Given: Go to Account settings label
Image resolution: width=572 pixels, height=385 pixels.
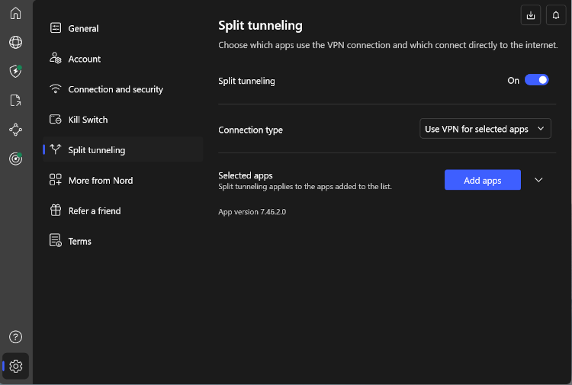Looking at the screenshot, I should 84,59.
